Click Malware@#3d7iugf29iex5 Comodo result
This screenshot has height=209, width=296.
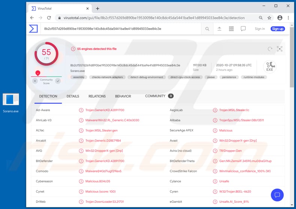point(103,171)
